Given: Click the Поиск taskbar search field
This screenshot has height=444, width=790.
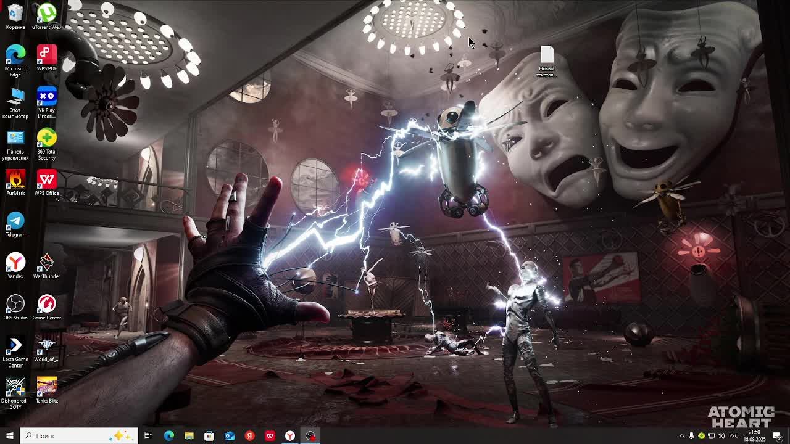Looking at the screenshot, I should pos(78,436).
